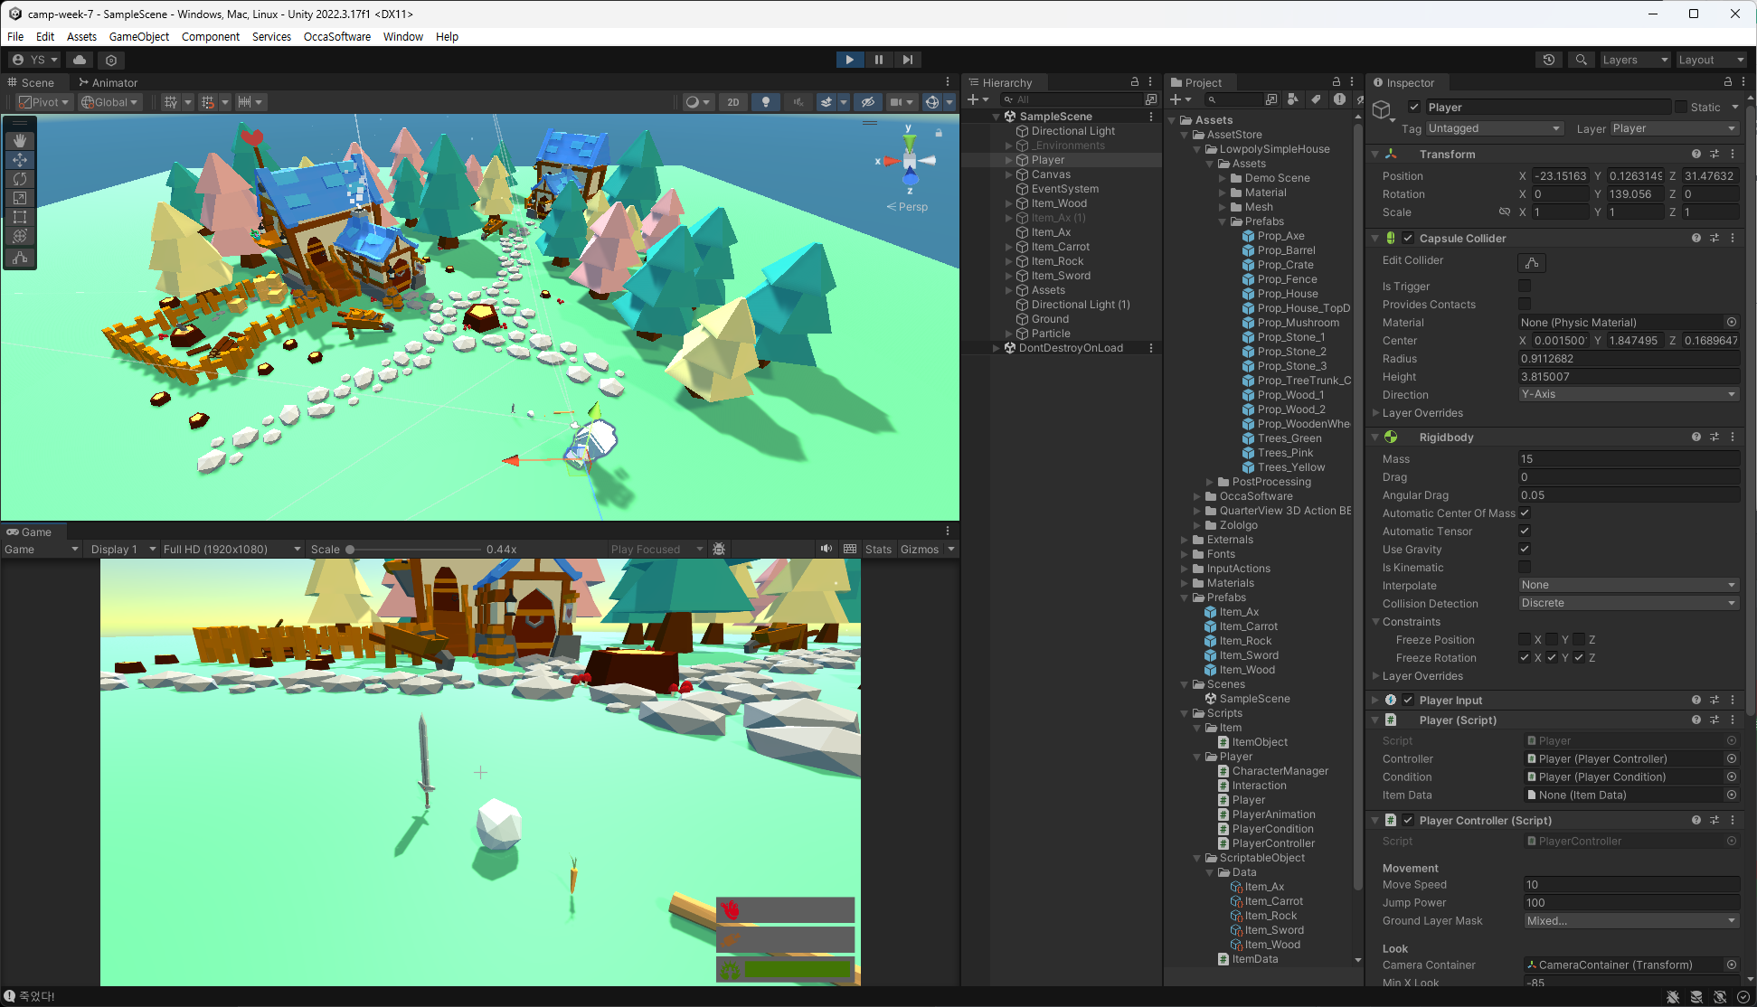This screenshot has height=1007, width=1757.
Task: Open the Layers dropdown
Action: [1634, 60]
